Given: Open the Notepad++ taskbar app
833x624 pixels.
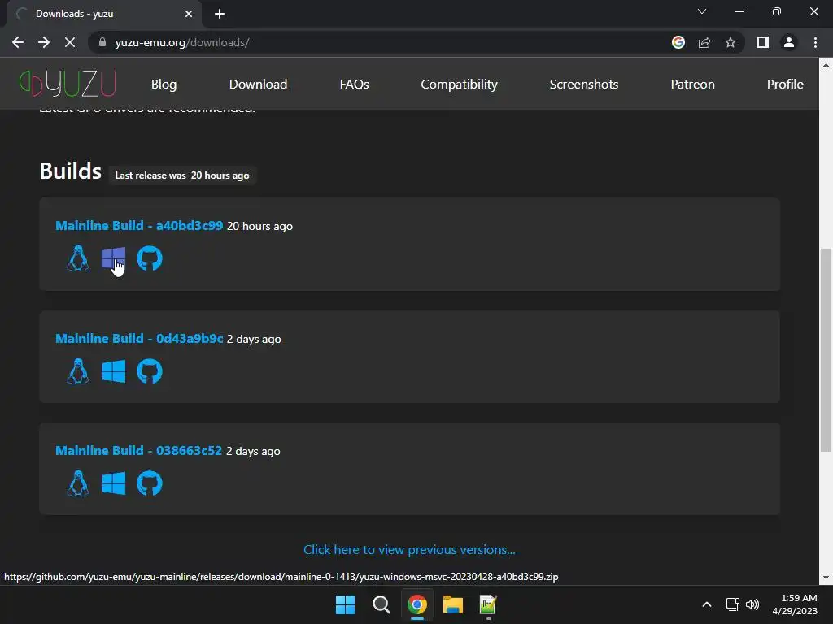Looking at the screenshot, I should (488, 604).
